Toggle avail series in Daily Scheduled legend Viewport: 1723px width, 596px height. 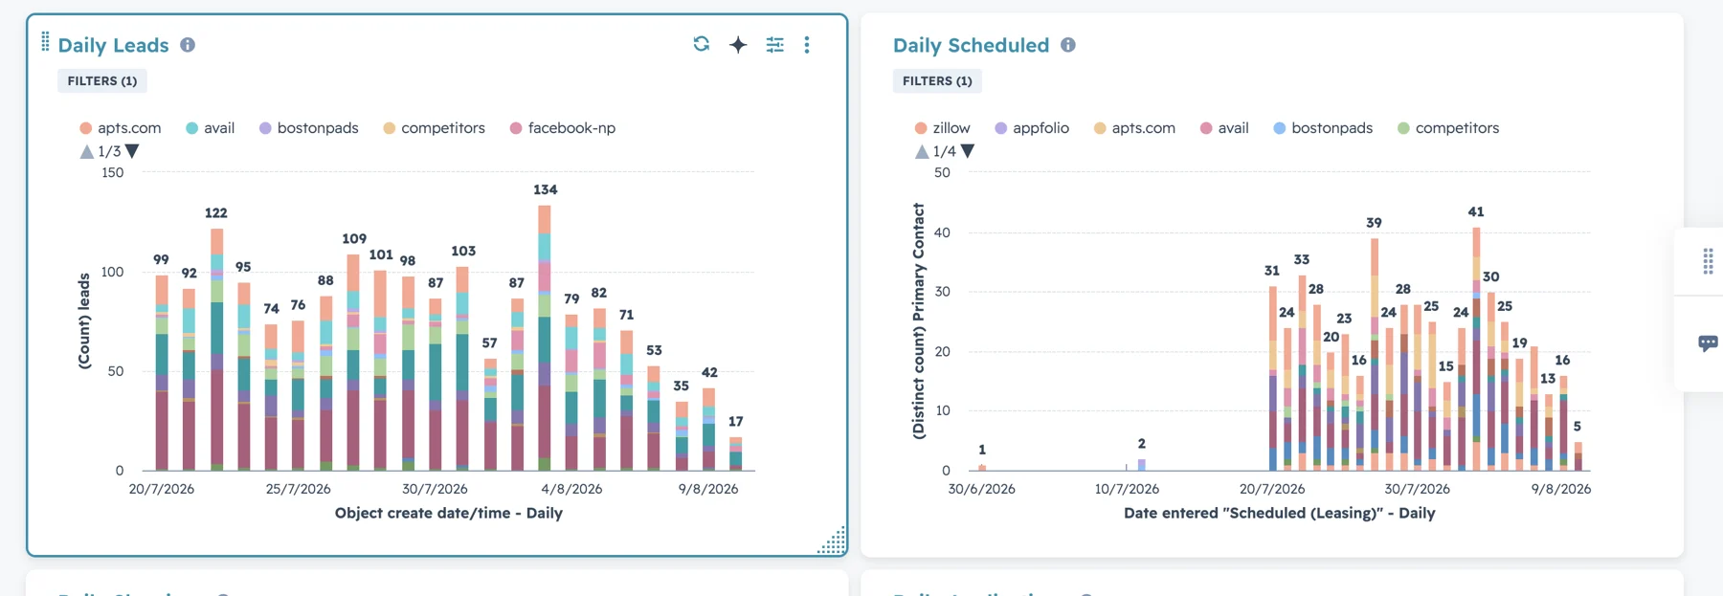coord(1224,128)
